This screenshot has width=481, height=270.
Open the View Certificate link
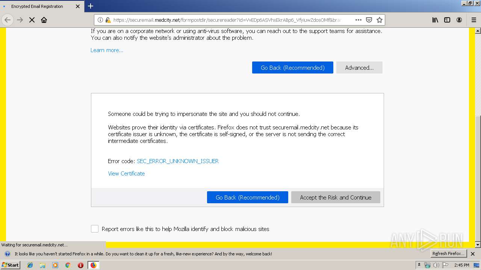tap(126, 173)
